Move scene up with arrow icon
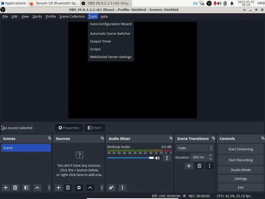The image size is (265, 199). pos(37,188)
